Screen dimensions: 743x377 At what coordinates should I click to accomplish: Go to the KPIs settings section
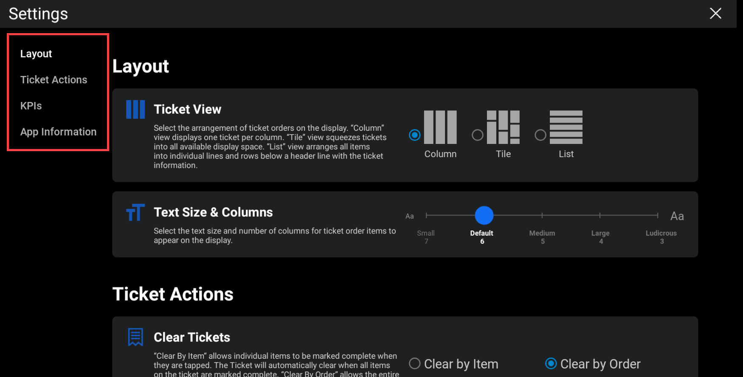(31, 106)
